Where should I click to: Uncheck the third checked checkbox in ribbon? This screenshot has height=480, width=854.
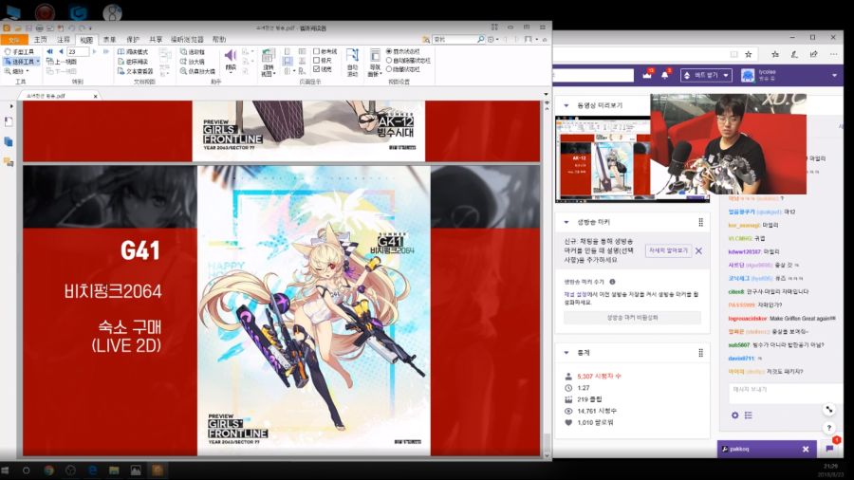tap(316, 69)
